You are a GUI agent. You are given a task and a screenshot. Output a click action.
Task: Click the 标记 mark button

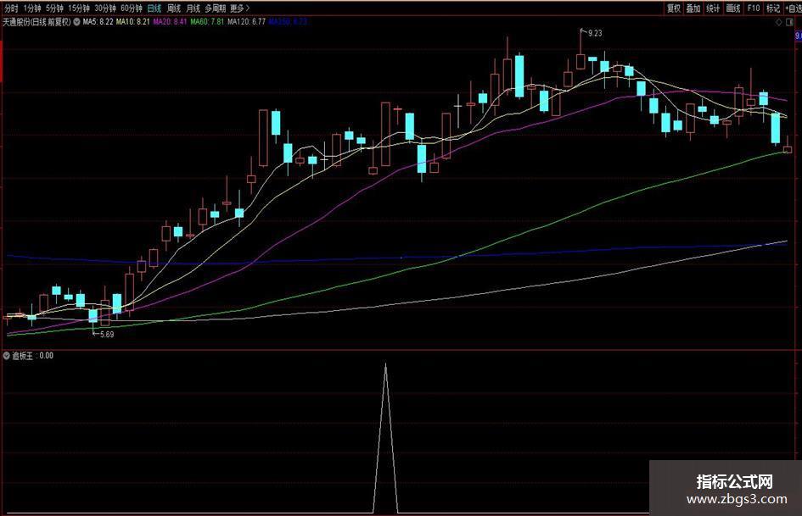[x=773, y=8]
